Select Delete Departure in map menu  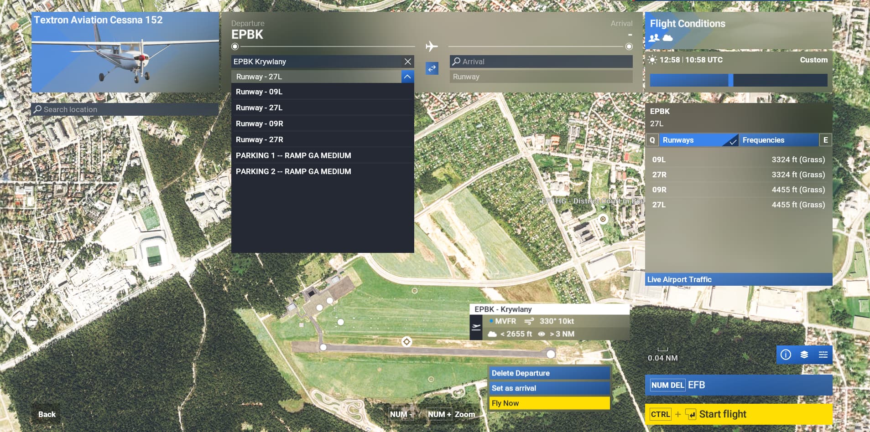(549, 373)
